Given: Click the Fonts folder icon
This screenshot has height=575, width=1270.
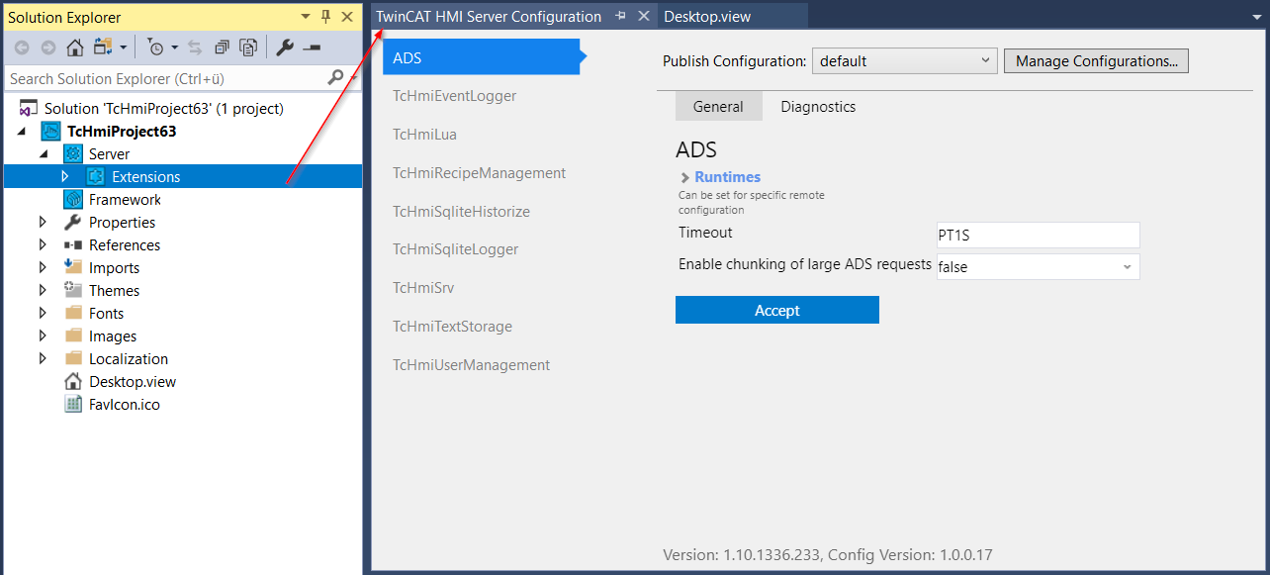Looking at the screenshot, I should click(73, 313).
